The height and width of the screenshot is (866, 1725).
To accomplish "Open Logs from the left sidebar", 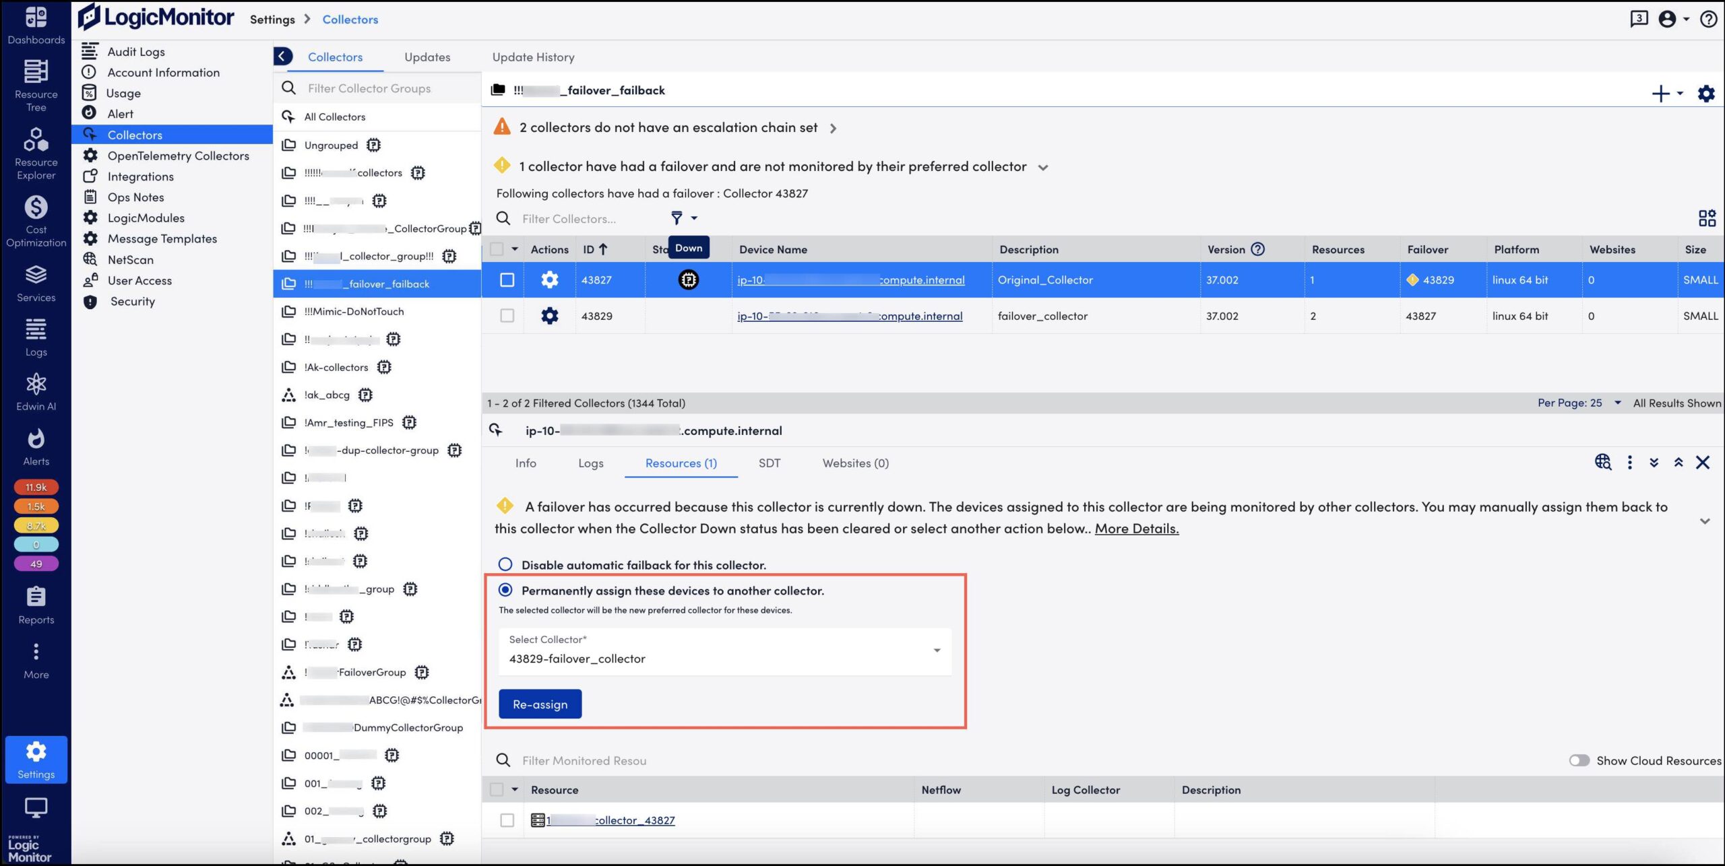I will pos(36,338).
